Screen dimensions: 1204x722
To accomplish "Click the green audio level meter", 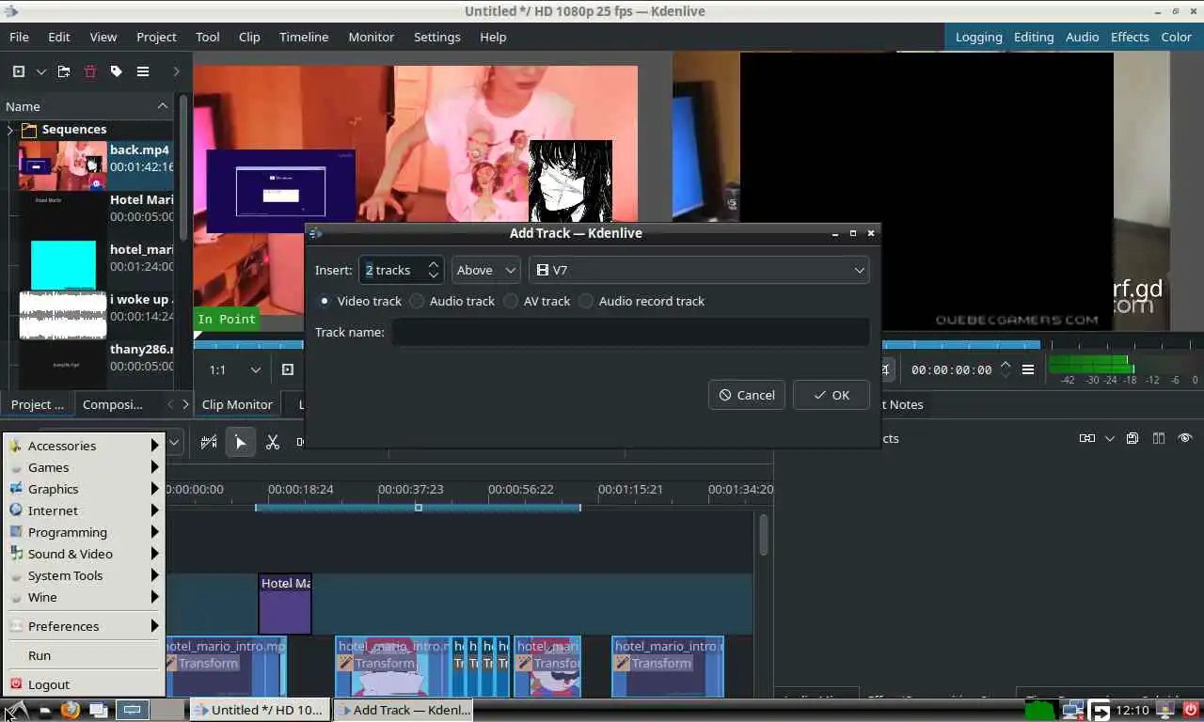I will click(x=1091, y=365).
